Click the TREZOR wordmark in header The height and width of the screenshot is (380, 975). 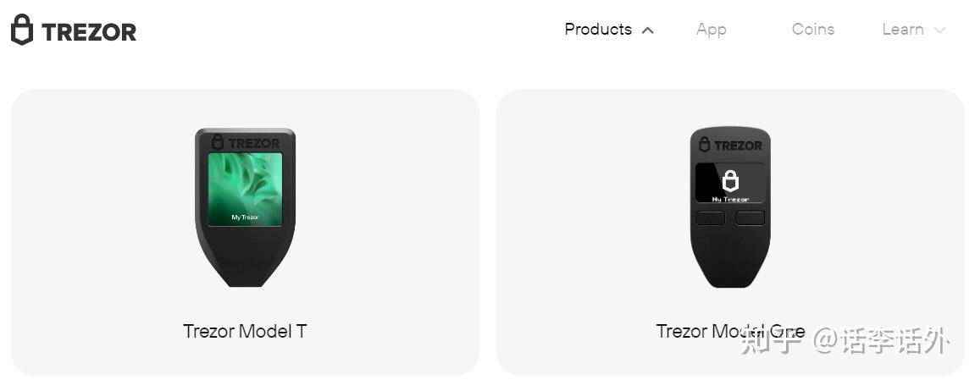(89, 32)
